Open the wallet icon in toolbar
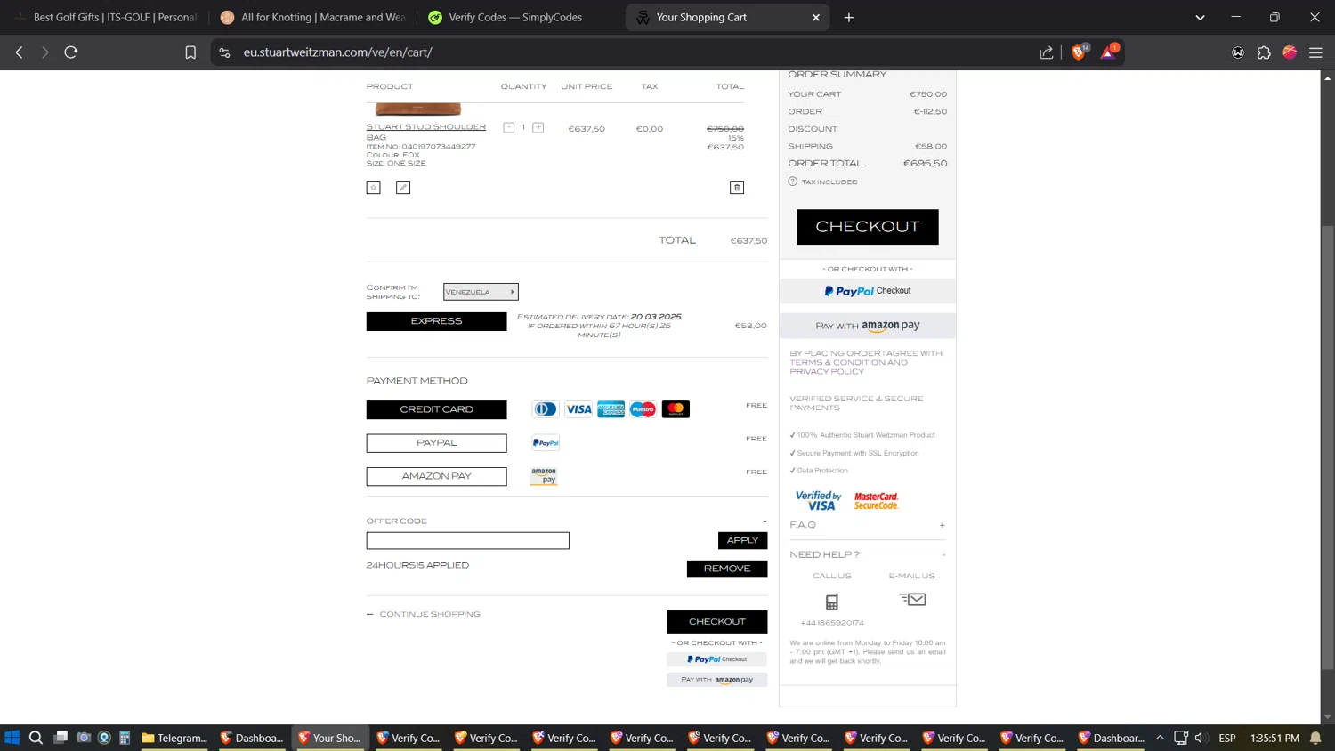The image size is (1335, 751). [1238, 52]
